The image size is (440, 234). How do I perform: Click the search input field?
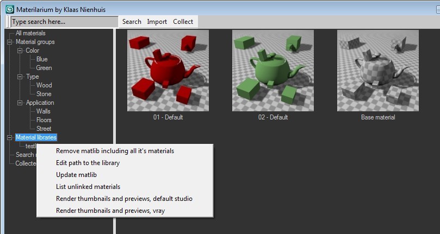coord(64,22)
